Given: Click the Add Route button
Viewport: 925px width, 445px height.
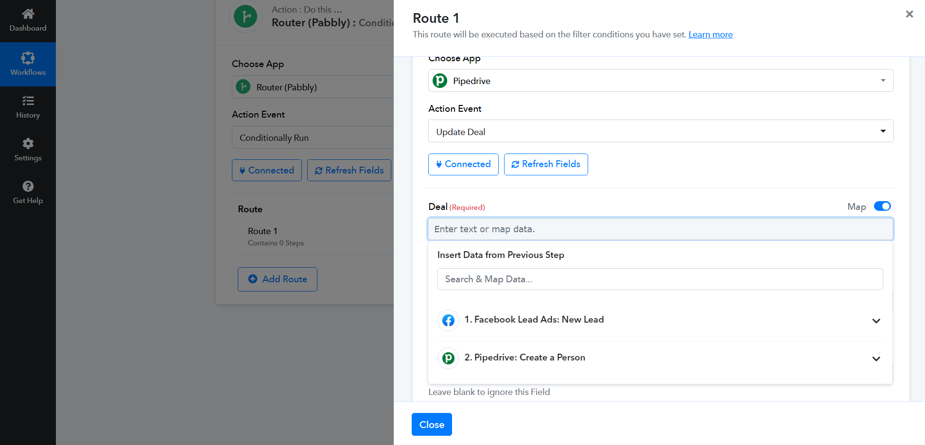Looking at the screenshot, I should tap(278, 279).
